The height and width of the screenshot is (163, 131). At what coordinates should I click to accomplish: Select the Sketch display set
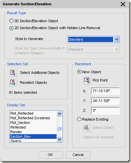[33, 141]
